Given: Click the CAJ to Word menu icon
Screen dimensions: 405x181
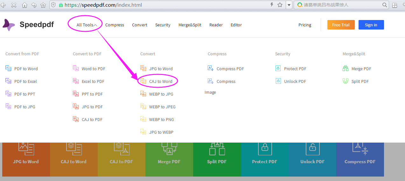Looking at the screenshot, I should tap(143, 81).
